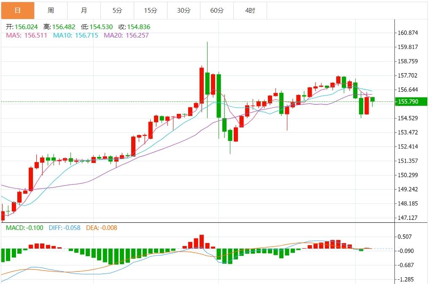Click the 154.529 price axis label
Viewport: 432px width, 284px height.
coord(408,118)
